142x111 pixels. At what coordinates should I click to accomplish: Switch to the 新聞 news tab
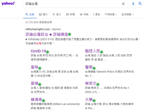(x=70, y=14)
